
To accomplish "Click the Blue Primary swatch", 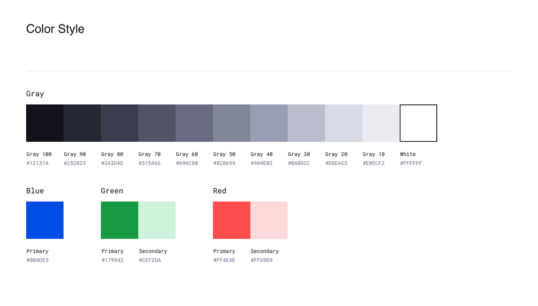I will tap(45, 220).
